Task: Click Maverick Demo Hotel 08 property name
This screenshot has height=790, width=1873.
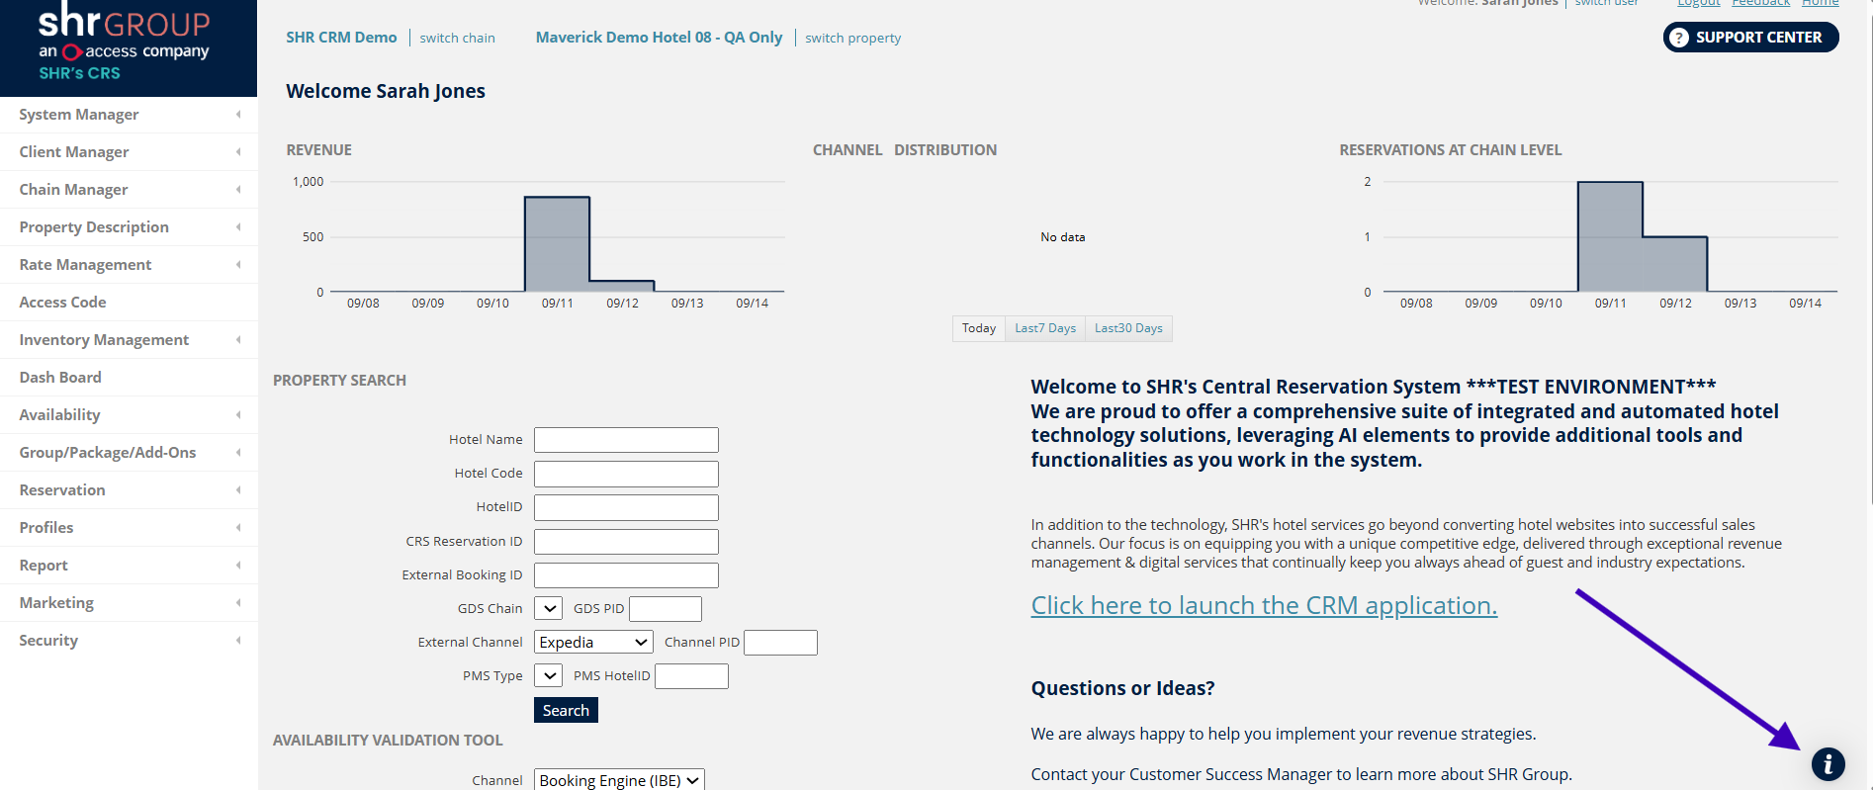Action: [x=659, y=38]
